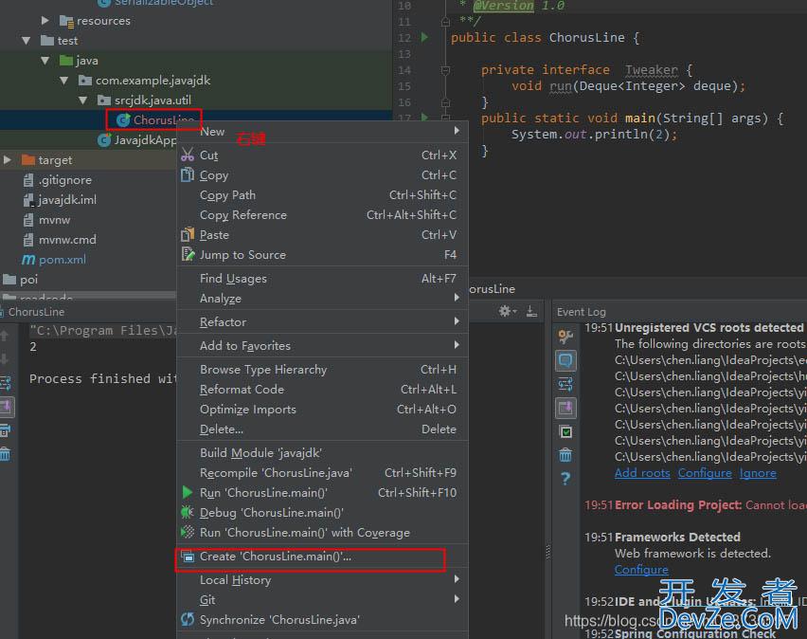Choose Find Usages from context menu
The height and width of the screenshot is (639, 807).
click(x=323, y=279)
